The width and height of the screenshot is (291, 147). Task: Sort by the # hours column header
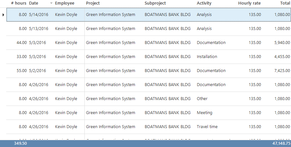click(19, 3)
